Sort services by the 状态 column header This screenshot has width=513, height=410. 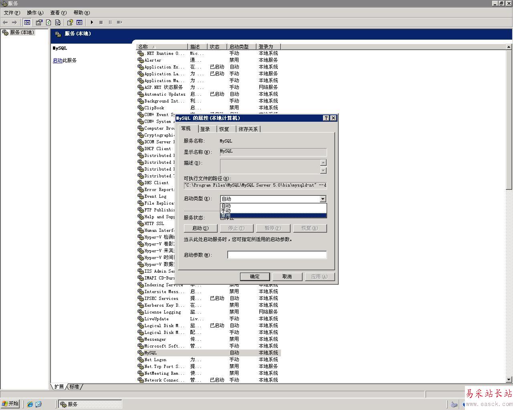218,47
